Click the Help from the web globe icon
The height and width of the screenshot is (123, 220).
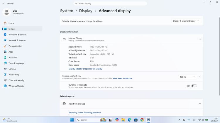click(x=64, y=104)
